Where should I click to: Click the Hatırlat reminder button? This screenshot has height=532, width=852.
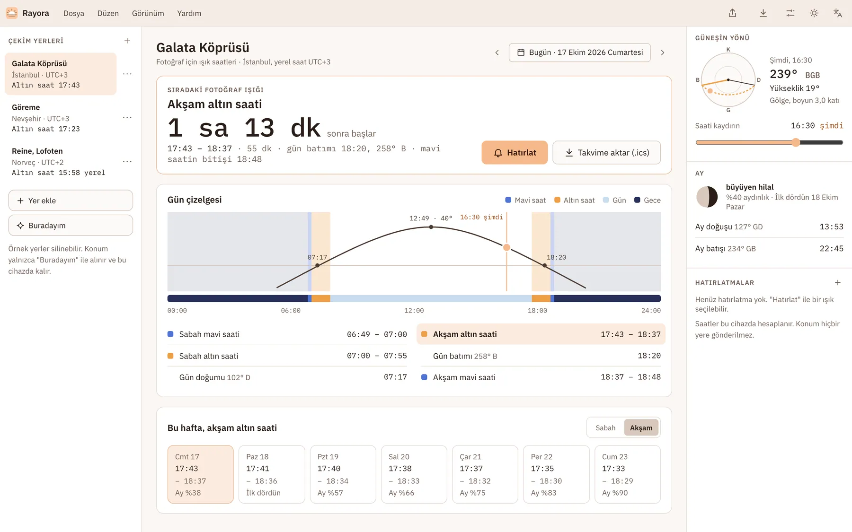click(x=515, y=153)
